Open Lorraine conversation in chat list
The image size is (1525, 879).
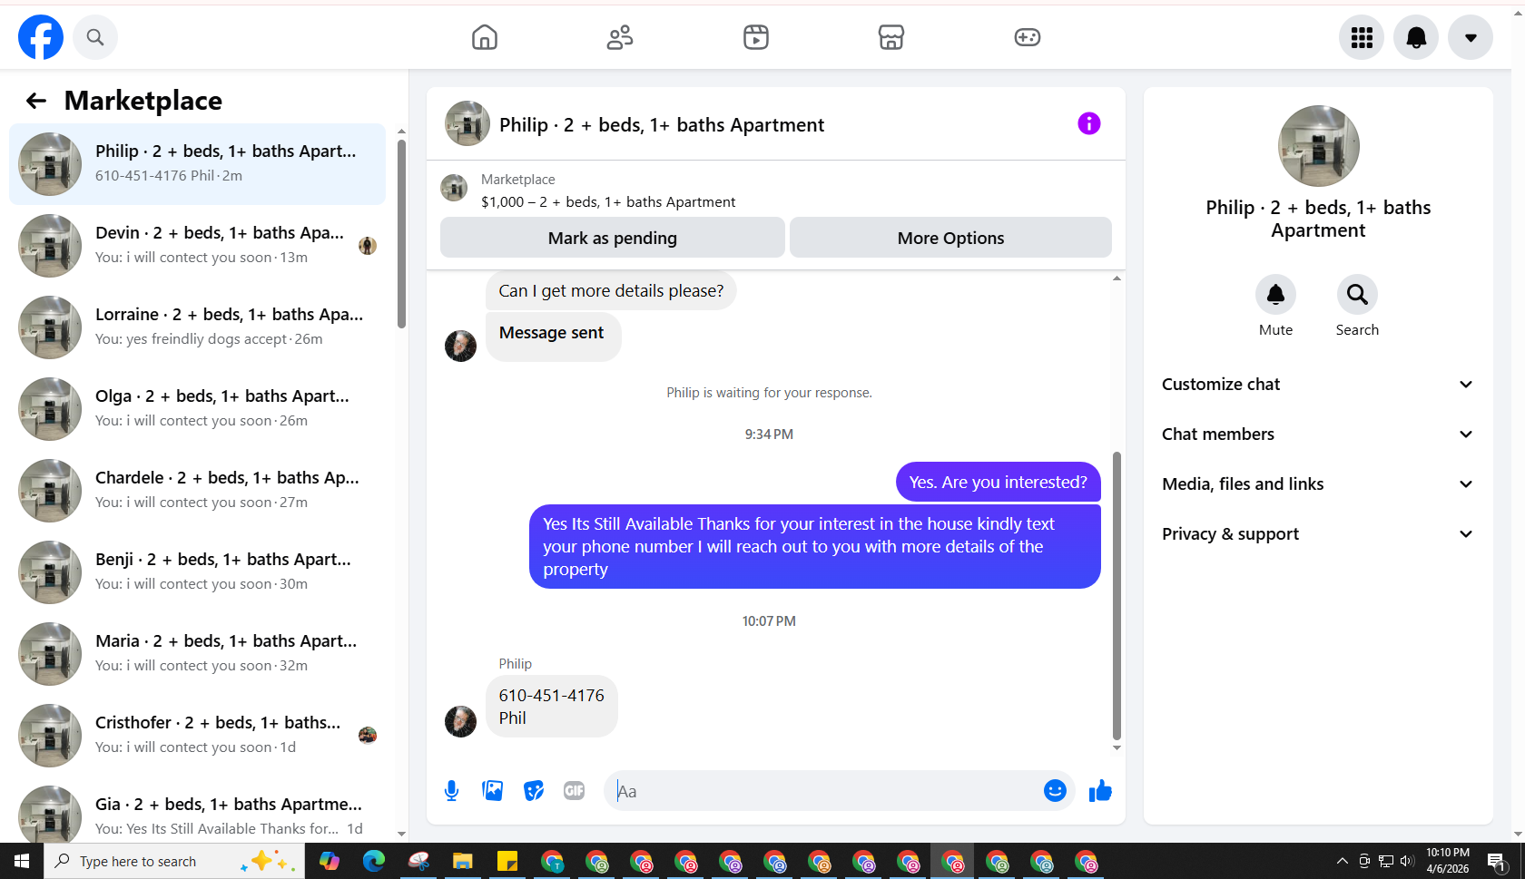coord(197,327)
